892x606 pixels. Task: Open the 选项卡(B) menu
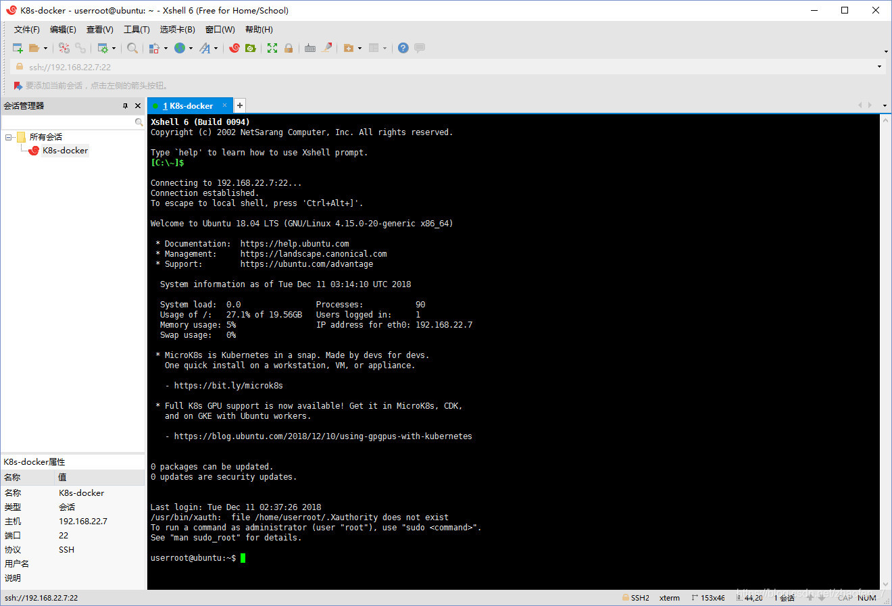coord(178,30)
